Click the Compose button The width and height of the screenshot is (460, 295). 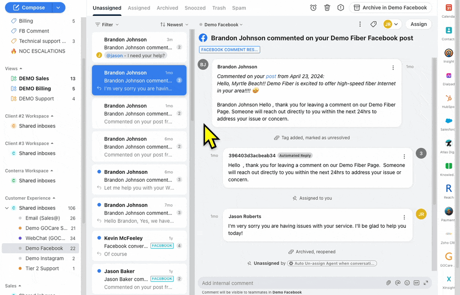tap(29, 8)
